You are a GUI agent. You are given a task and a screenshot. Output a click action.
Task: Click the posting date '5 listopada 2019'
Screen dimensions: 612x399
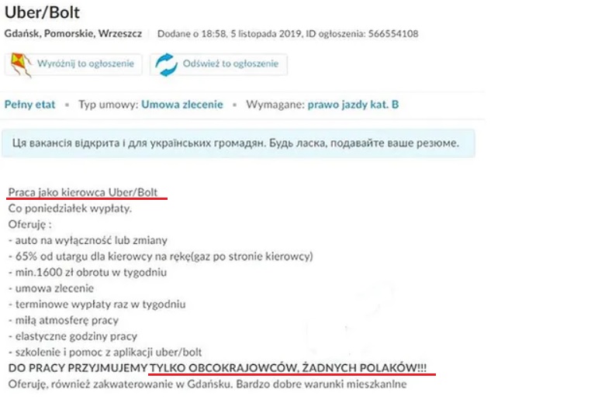pos(266,34)
